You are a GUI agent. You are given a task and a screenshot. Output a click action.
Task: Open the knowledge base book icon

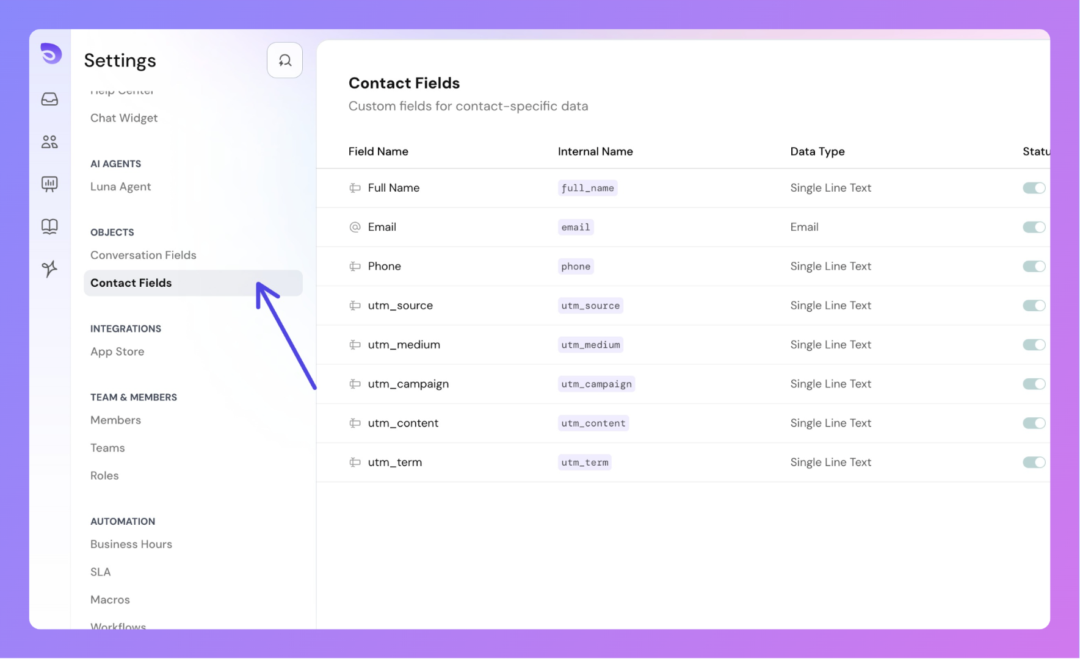(x=49, y=226)
